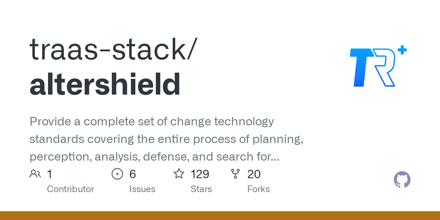Click the issues circle-dot icon

[117, 174]
